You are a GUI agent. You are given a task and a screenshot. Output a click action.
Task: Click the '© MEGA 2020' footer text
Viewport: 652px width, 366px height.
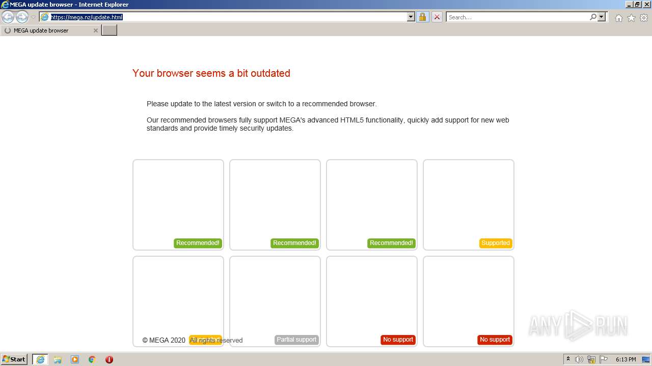pos(164,341)
